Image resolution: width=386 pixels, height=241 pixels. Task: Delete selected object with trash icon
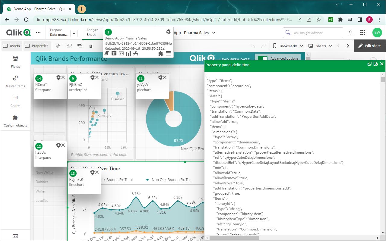(x=91, y=46)
